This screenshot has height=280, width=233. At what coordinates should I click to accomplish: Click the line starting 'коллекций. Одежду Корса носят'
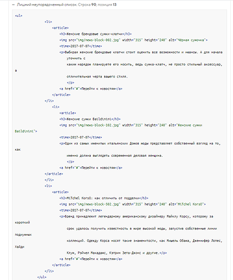pos(145,241)
